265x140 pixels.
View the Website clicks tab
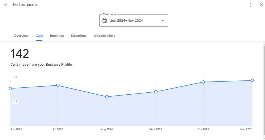(x=104, y=36)
